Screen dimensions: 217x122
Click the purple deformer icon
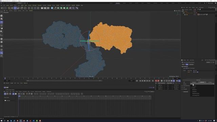[x=70, y=8]
